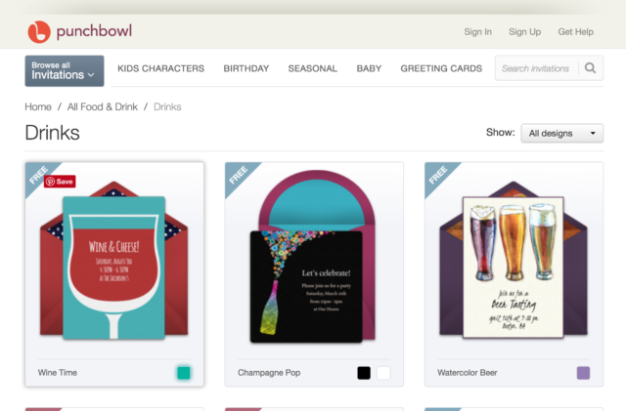
Task: Open the Kids Characters menu
Action: pyautogui.click(x=160, y=68)
